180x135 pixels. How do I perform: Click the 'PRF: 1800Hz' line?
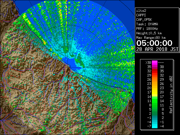(x=147, y=29)
